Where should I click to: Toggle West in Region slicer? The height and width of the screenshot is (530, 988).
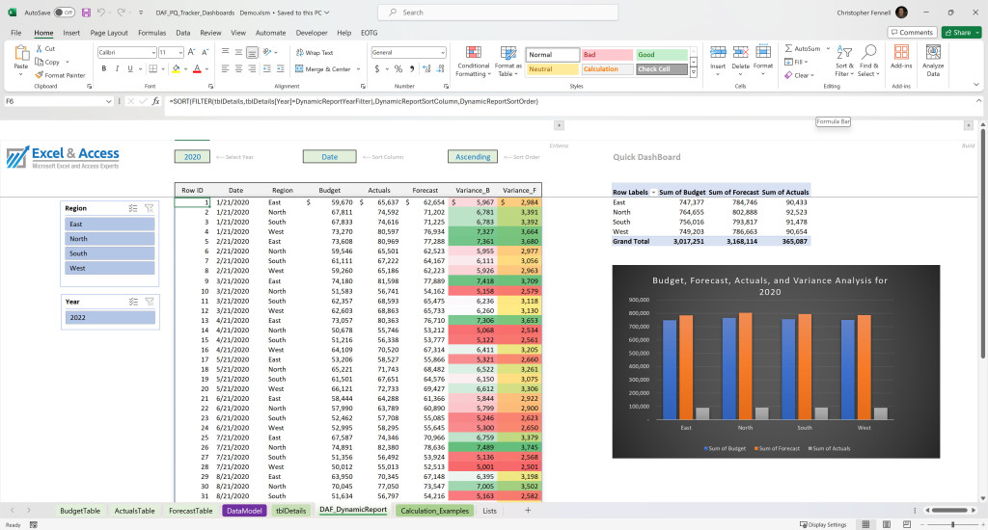point(110,268)
